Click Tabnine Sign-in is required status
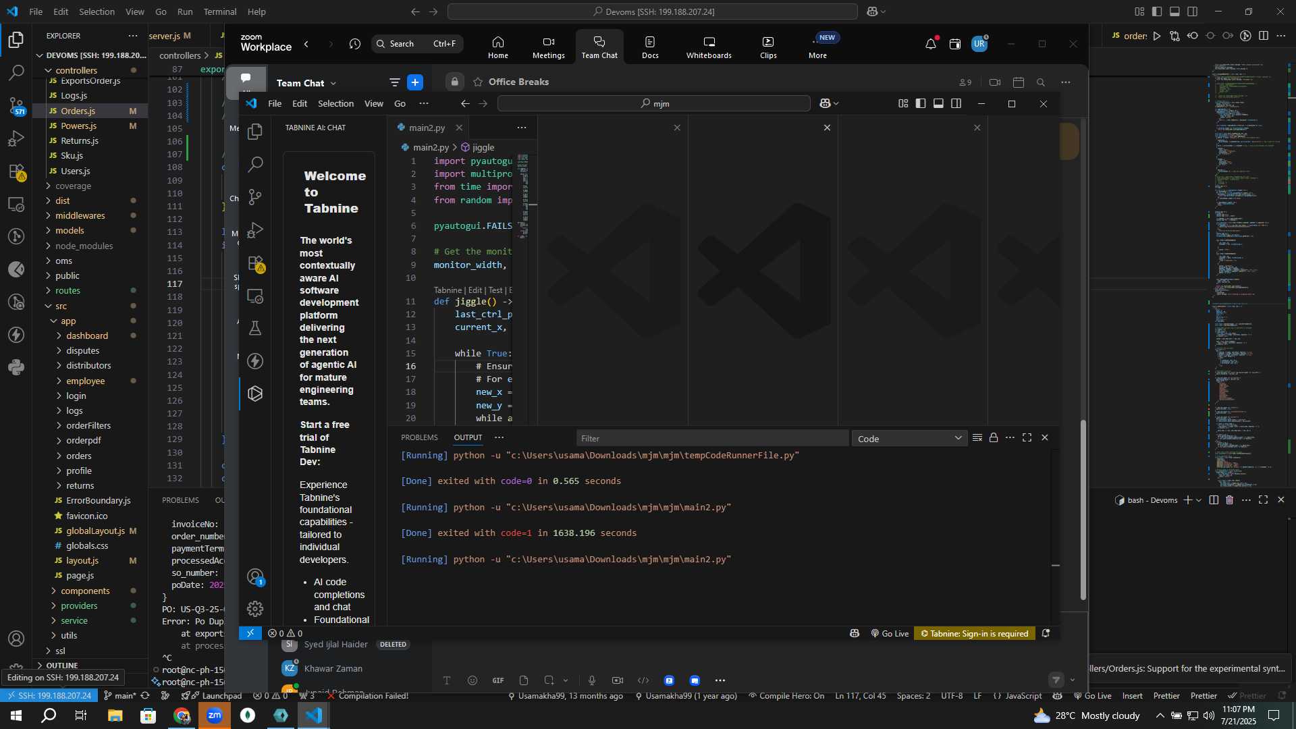The width and height of the screenshot is (1296, 729). click(975, 634)
